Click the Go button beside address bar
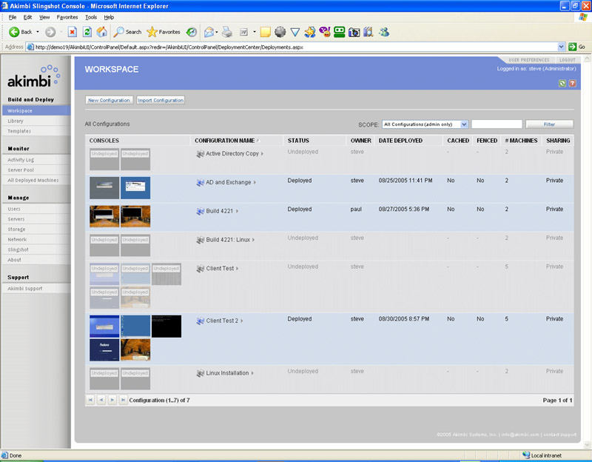Viewport: 592px width, 462px height. (577, 47)
